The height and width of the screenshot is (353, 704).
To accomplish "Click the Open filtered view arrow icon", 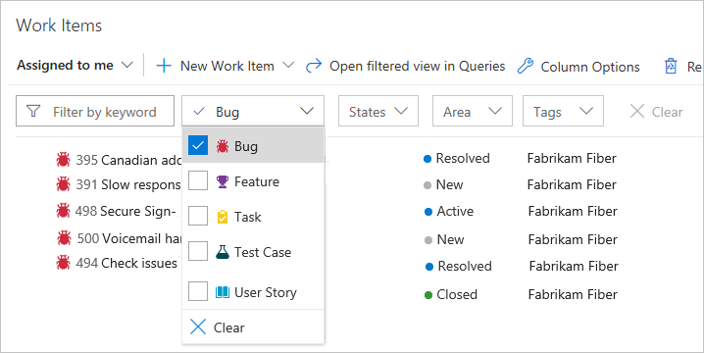I will click(x=314, y=66).
